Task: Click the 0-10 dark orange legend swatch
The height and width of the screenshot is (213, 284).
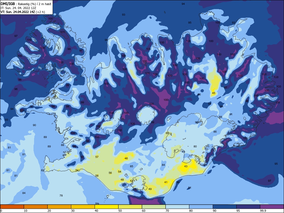Action: (12, 207)
